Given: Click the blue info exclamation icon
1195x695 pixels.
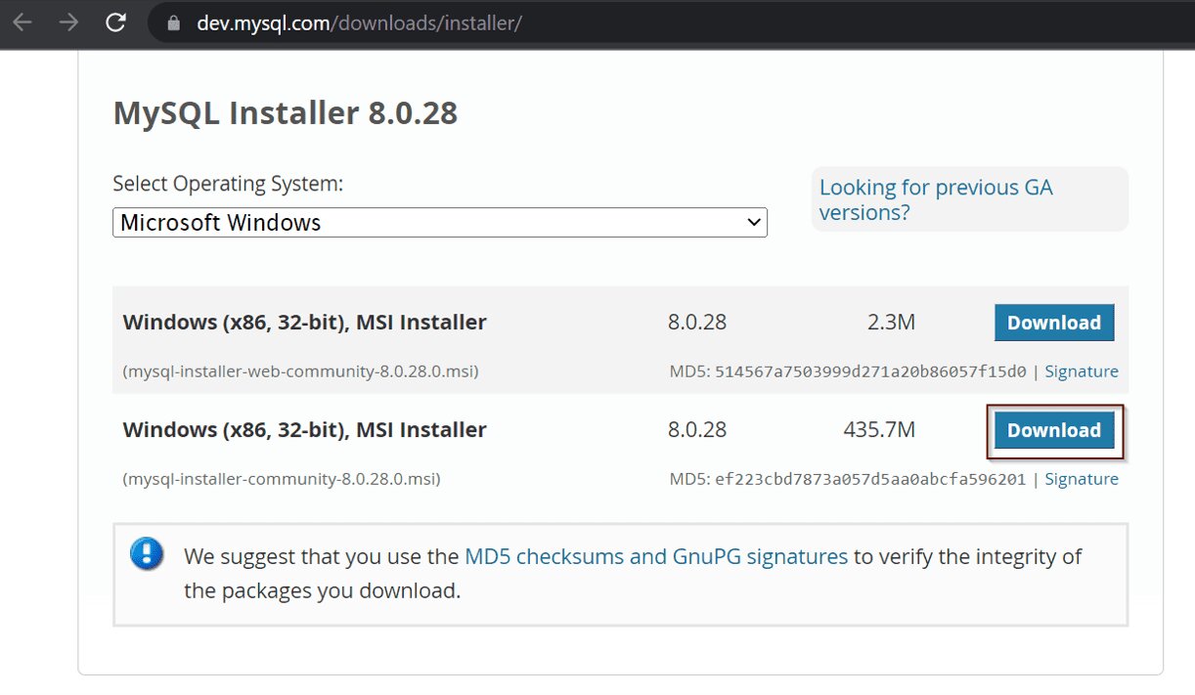Looking at the screenshot, I should pyautogui.click(x=147, y=555).
